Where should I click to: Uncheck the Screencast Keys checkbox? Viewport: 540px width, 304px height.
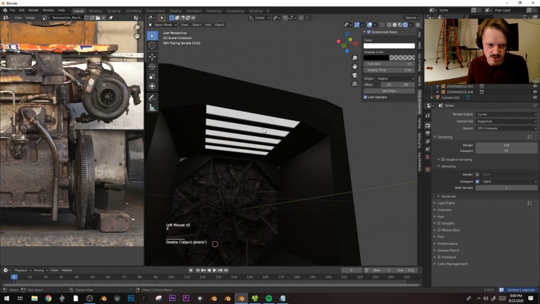369,32
